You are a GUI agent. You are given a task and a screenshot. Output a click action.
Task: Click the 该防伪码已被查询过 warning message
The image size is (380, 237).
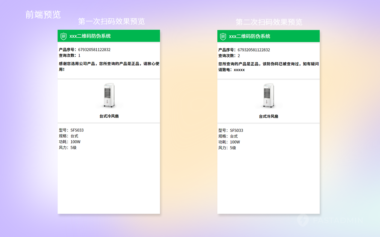pos(268,67)
